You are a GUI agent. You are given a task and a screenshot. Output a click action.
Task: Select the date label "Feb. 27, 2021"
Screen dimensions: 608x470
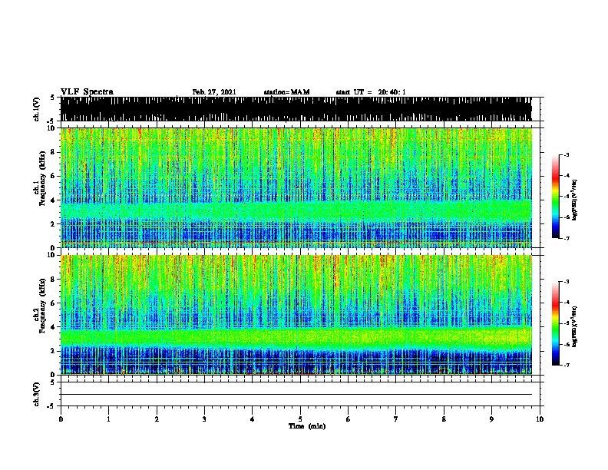coord(214,92)
